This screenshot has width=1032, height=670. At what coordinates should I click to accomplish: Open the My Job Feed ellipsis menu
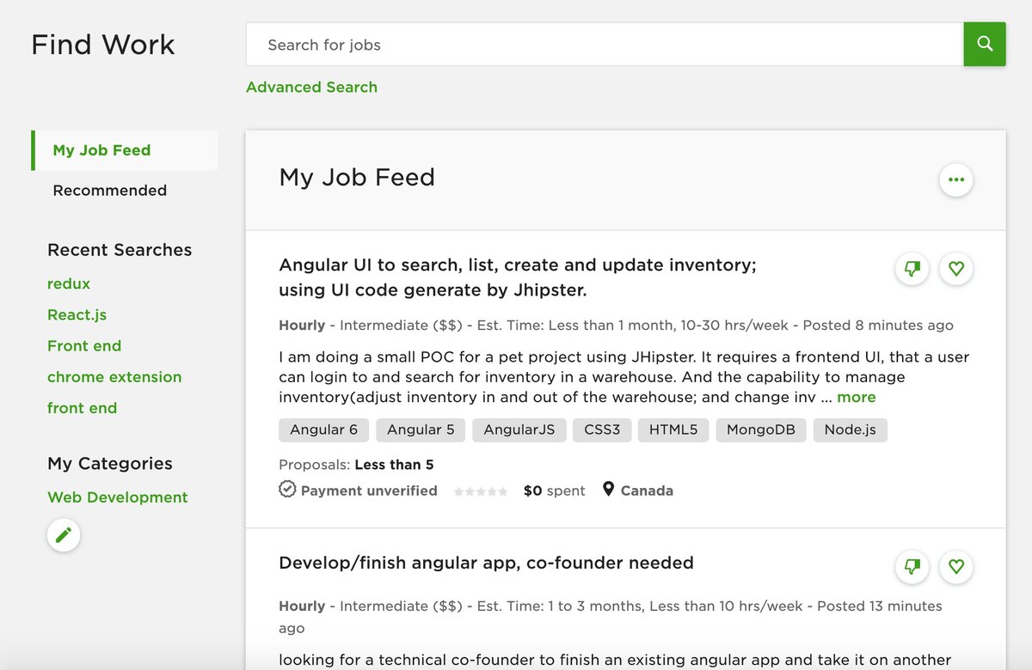point(955,180)
